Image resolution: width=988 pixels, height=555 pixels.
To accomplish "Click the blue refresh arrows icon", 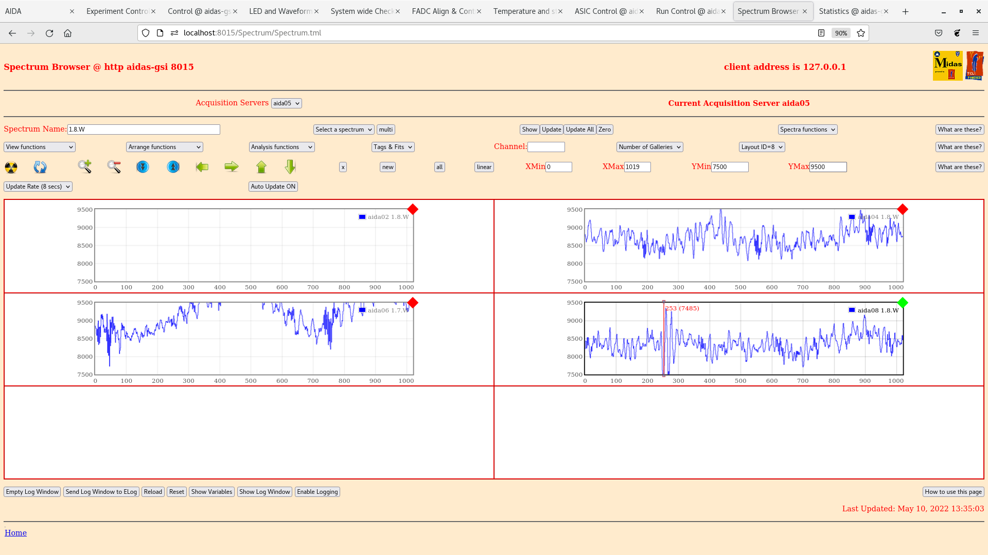I will 40,167.
